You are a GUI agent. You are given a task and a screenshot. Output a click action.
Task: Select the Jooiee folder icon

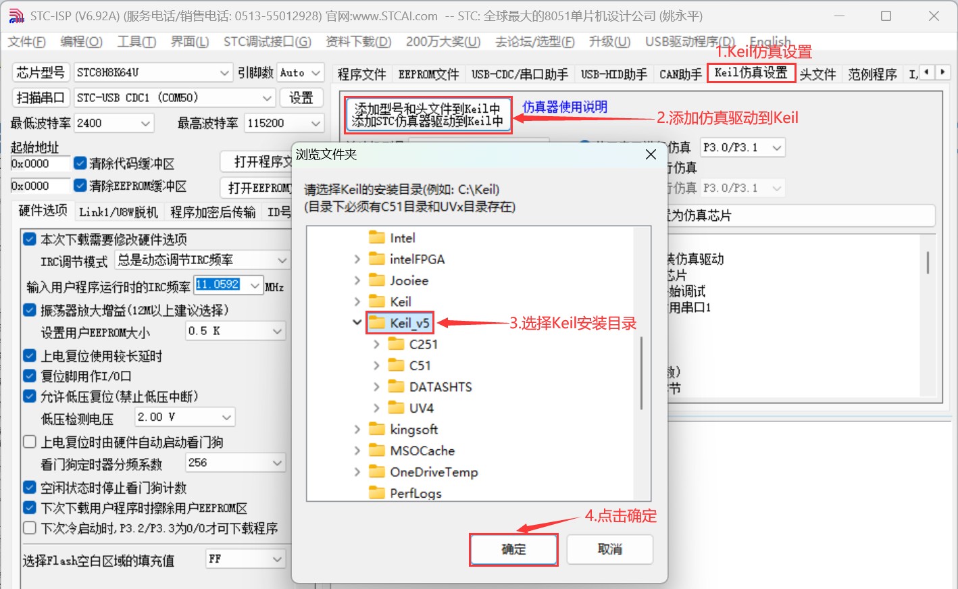(377, 280)
